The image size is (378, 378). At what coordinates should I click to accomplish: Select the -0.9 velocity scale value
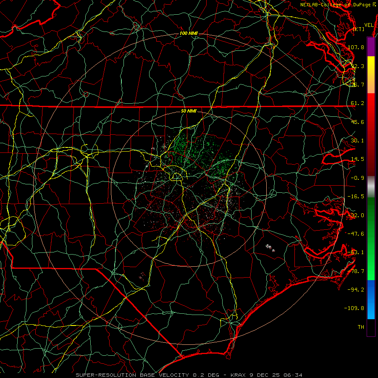[357, 178]
